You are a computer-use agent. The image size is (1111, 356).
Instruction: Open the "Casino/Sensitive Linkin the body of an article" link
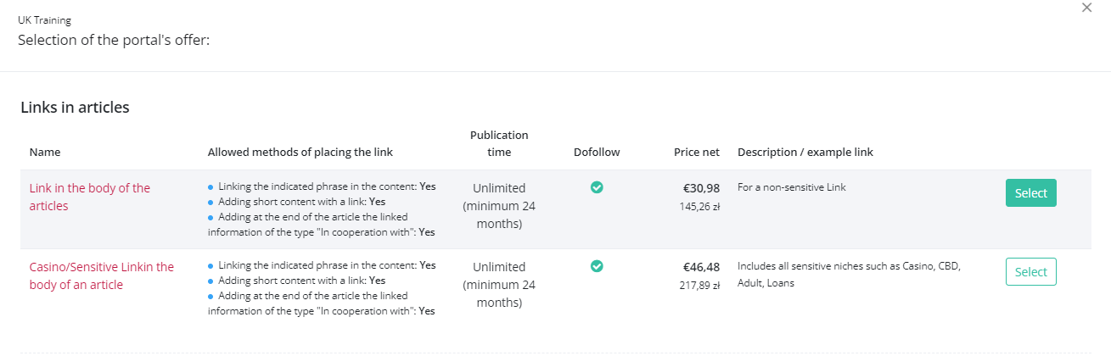tap(102, 275)
